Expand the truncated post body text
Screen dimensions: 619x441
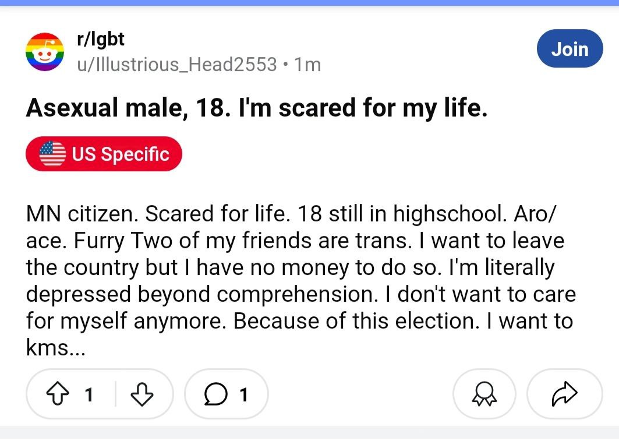(300, 280)
